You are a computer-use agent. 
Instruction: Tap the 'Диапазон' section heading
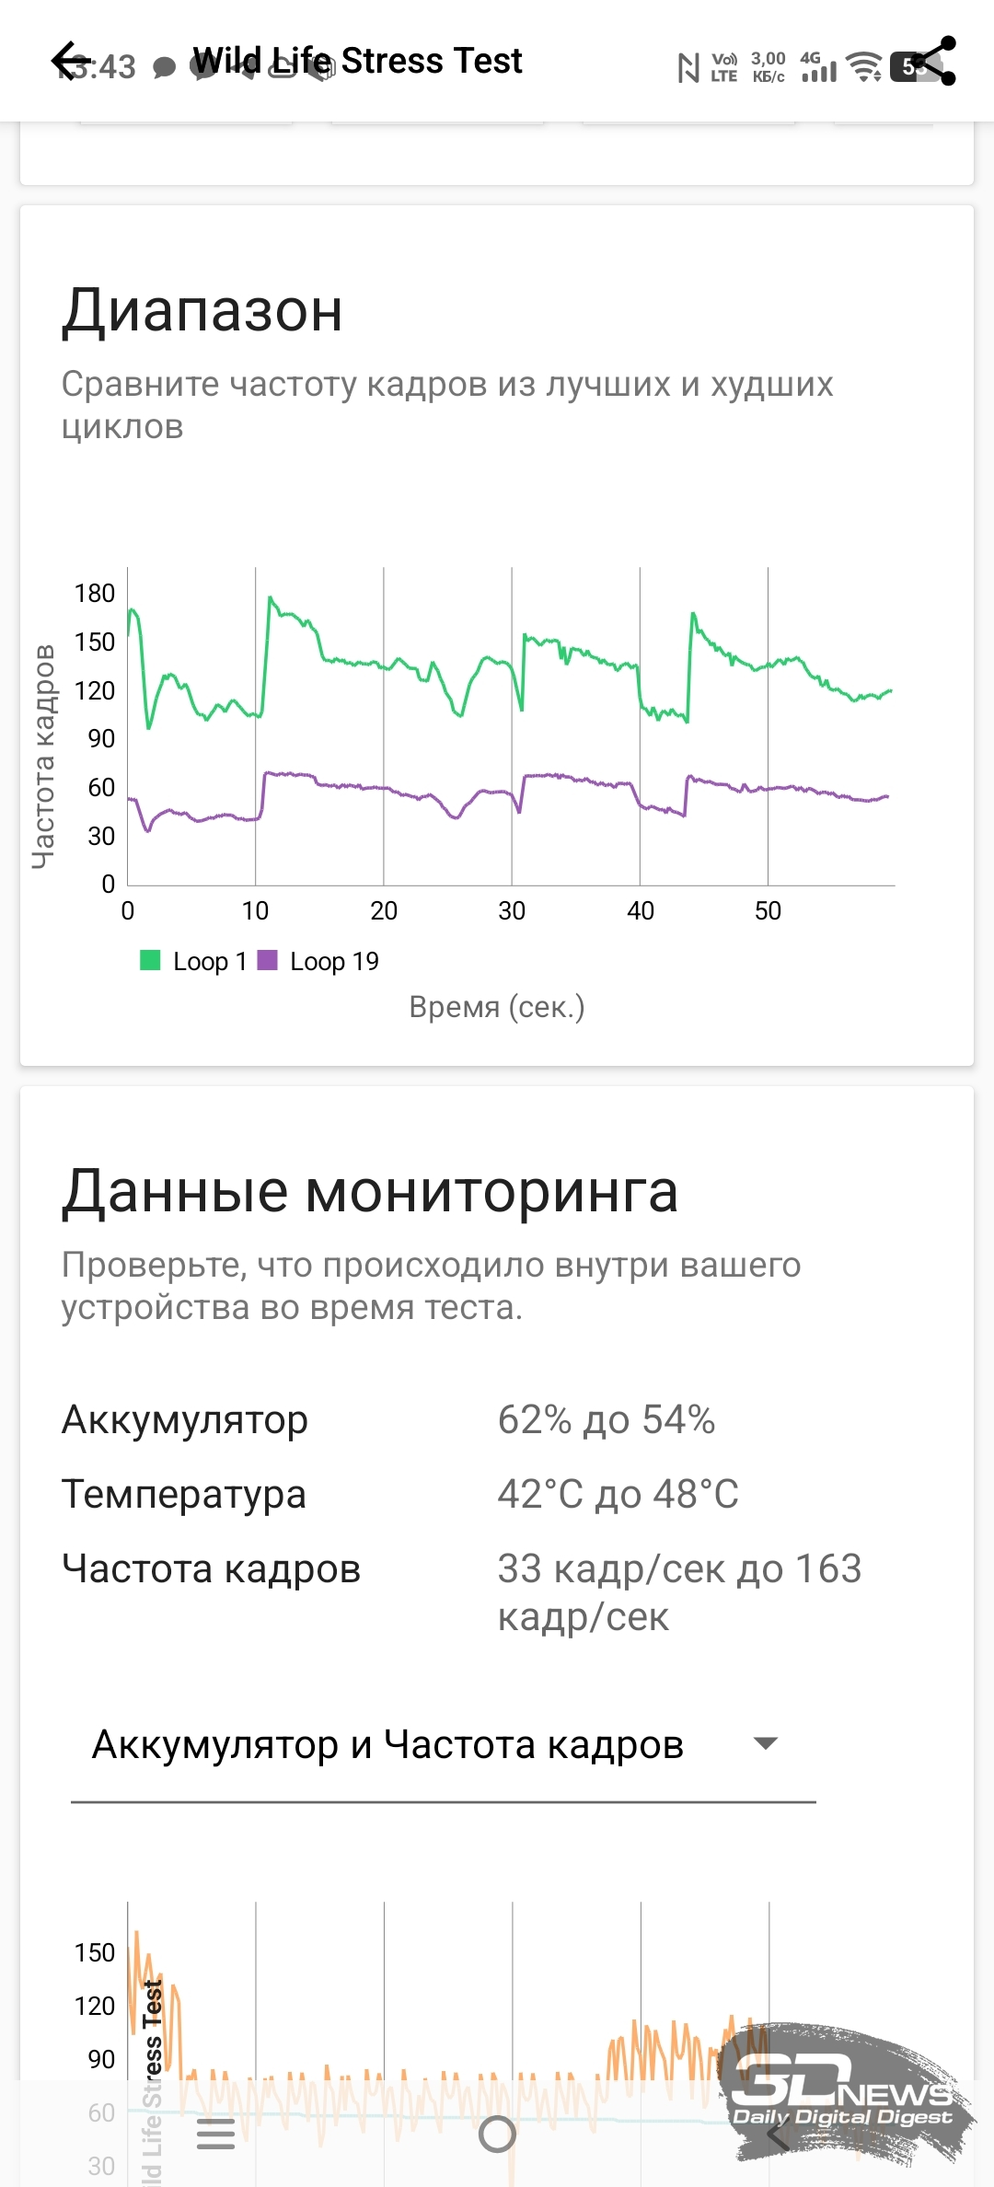click(x=202, y=310)
